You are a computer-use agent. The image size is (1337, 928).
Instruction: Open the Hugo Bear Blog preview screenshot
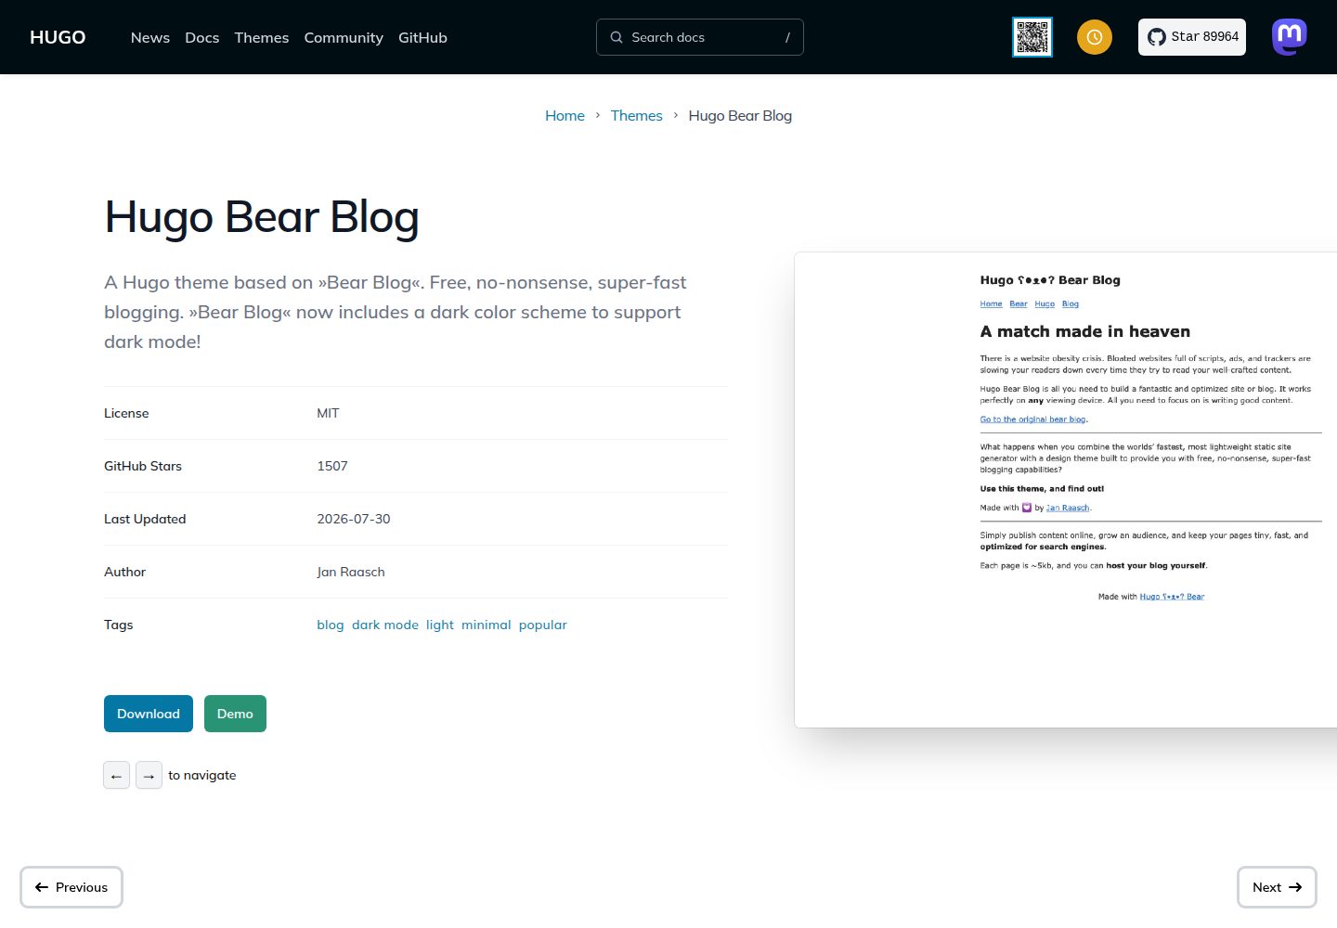click(x=1066, y=490)
